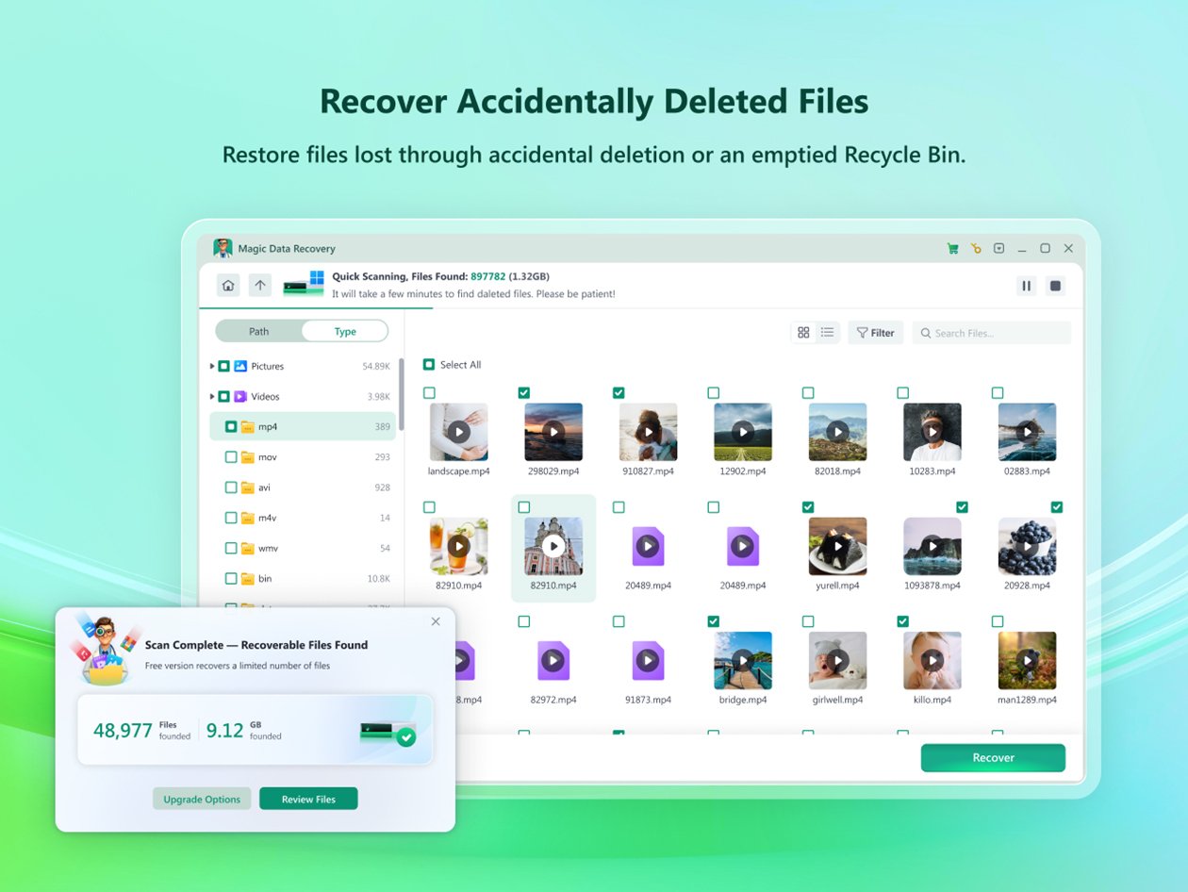Select the 82910.mp4 drink thumbnail
1188x892 pixels.
[x=459, y=546]
